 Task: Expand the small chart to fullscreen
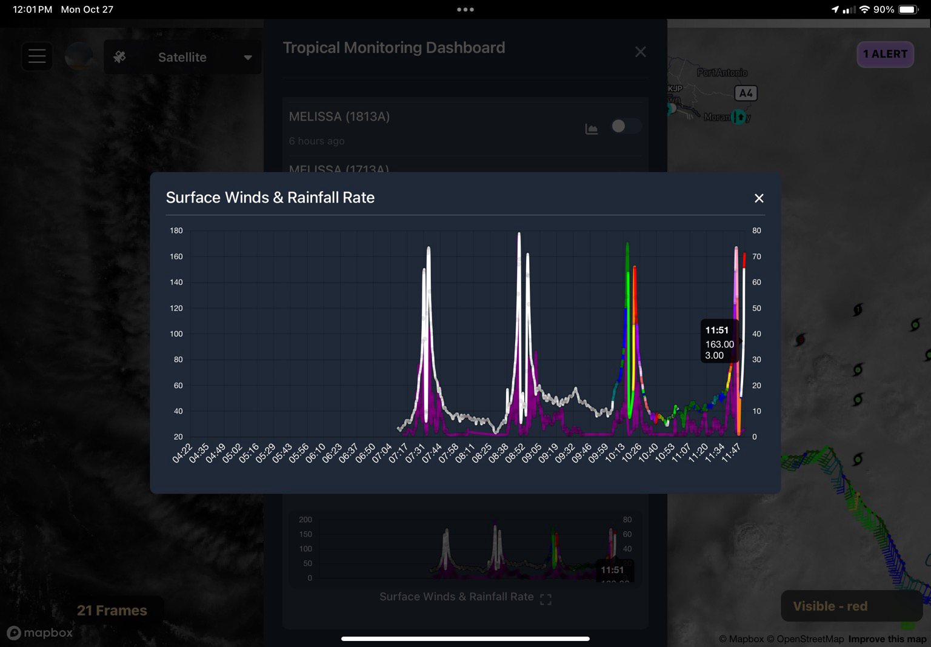pyautogui.click(x=546, y=600)
